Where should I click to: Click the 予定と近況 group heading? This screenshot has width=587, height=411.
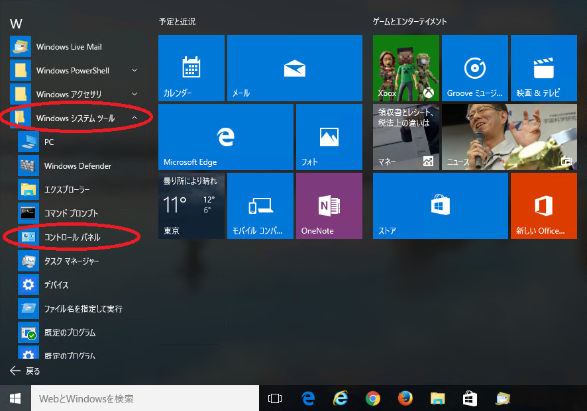(177, 22)
